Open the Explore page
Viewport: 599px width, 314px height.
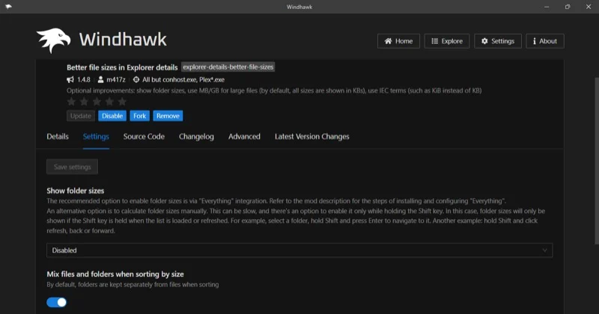point(446,41)
